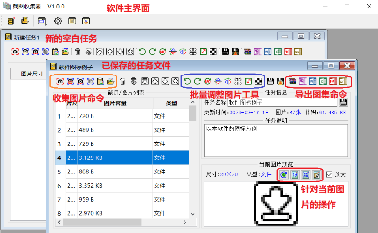
Task: Rotate images counterclockwise in 软件图标例子 window
Action: pyautogui.click(x=187, y=82)
